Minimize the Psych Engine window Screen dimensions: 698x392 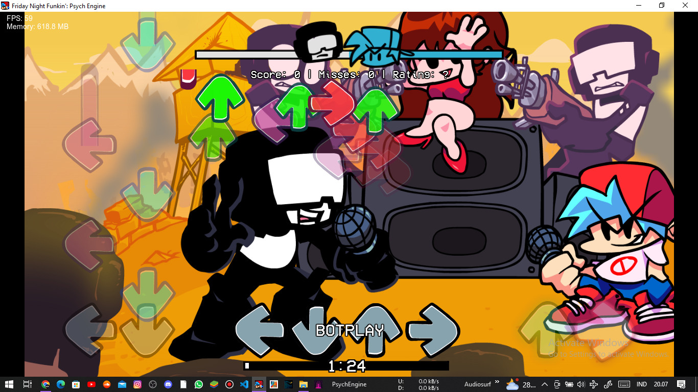(639, 6)
